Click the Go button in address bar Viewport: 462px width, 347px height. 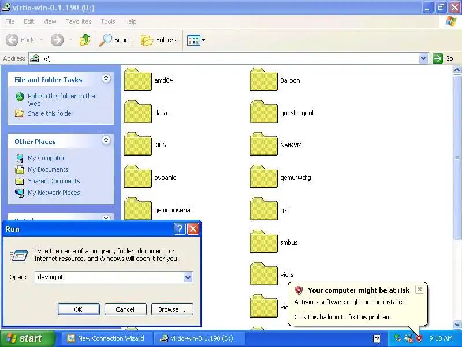pyautogui.click(x=443, y=58)
